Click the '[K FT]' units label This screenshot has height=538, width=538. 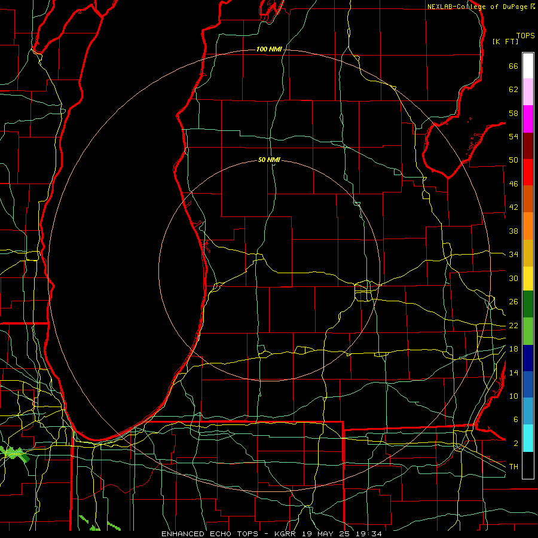coord(505,41)
